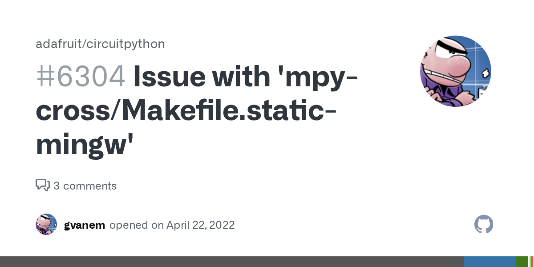Screen dimensions: 534x267
Task: Open the GitHub octocat logo
Action: tap(484, 225)
